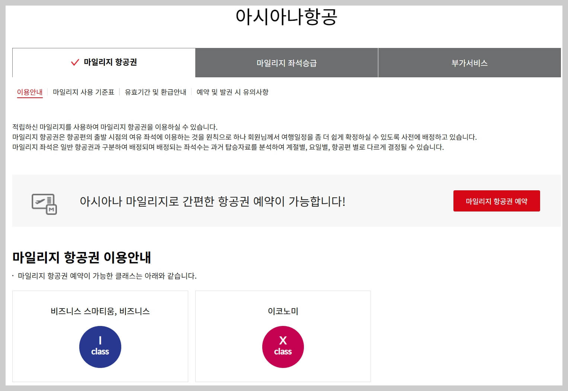568x391 pixels.
Task: Select the blue I class circle badge
Action: 100,346
